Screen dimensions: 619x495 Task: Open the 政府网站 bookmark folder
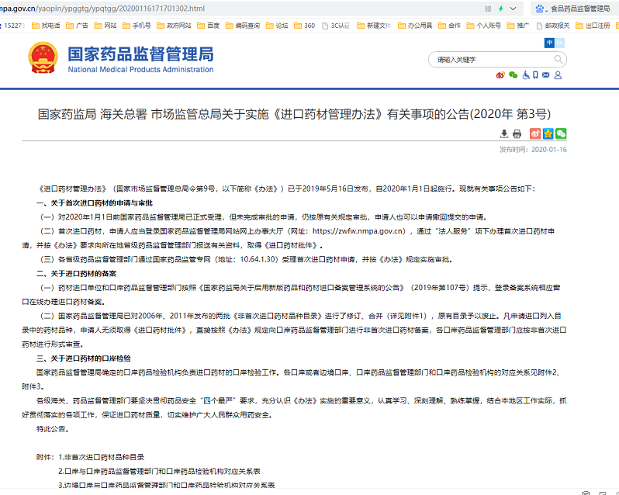174,26
